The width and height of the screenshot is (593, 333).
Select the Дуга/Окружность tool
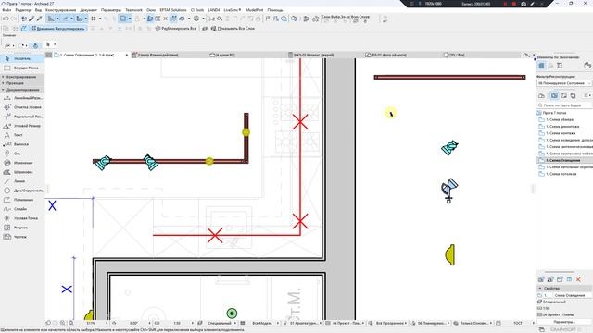22,191
